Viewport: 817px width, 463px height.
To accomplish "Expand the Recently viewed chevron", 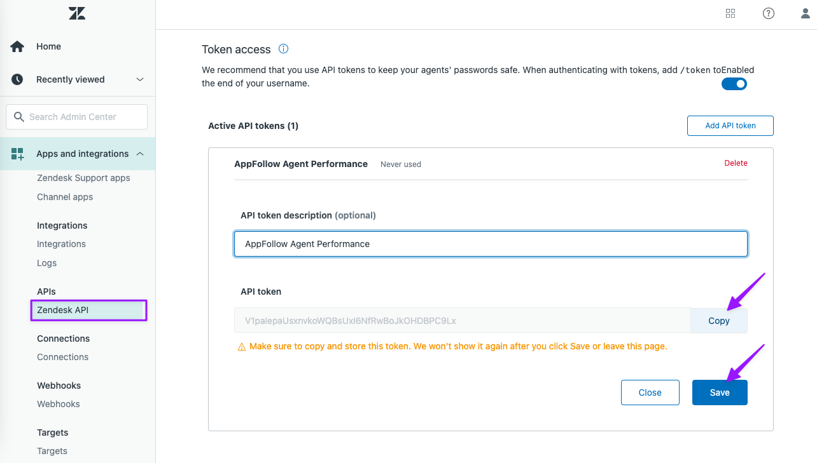I will (x=141, y=79).
